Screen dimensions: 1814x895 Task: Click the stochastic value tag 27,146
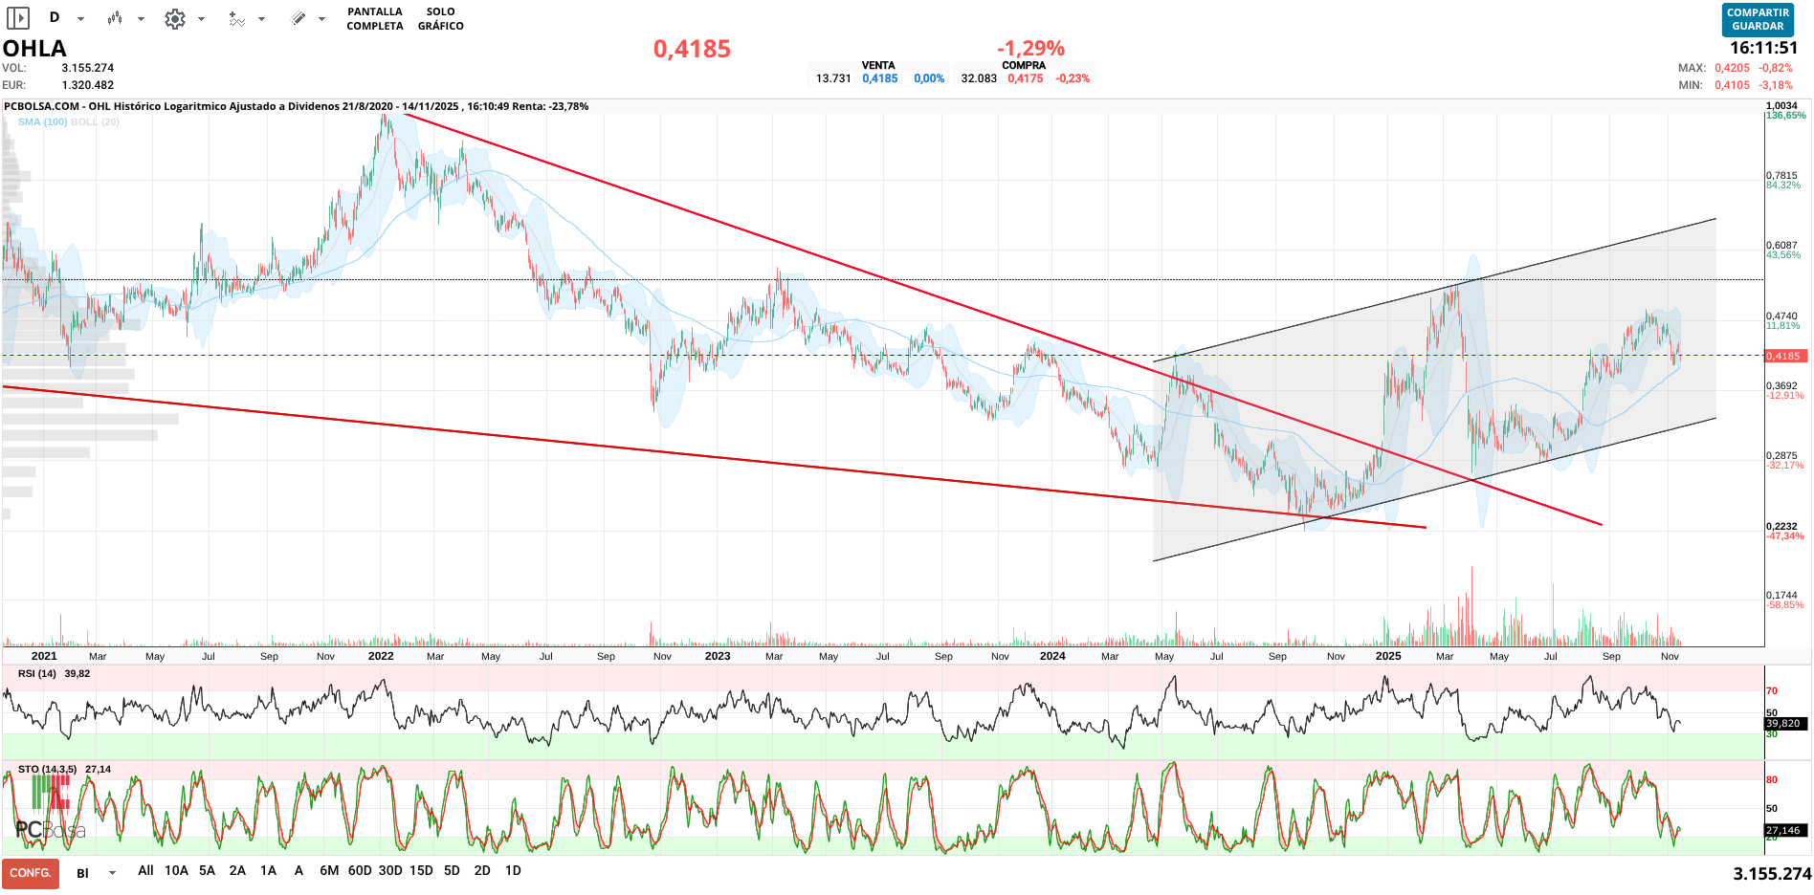point(1785,830)
